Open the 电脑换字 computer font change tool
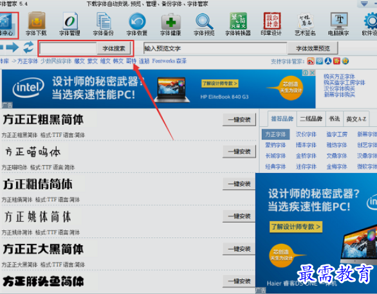 pos(338,24)
